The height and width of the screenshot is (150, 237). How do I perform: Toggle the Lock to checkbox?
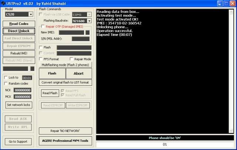coord(6,78)
